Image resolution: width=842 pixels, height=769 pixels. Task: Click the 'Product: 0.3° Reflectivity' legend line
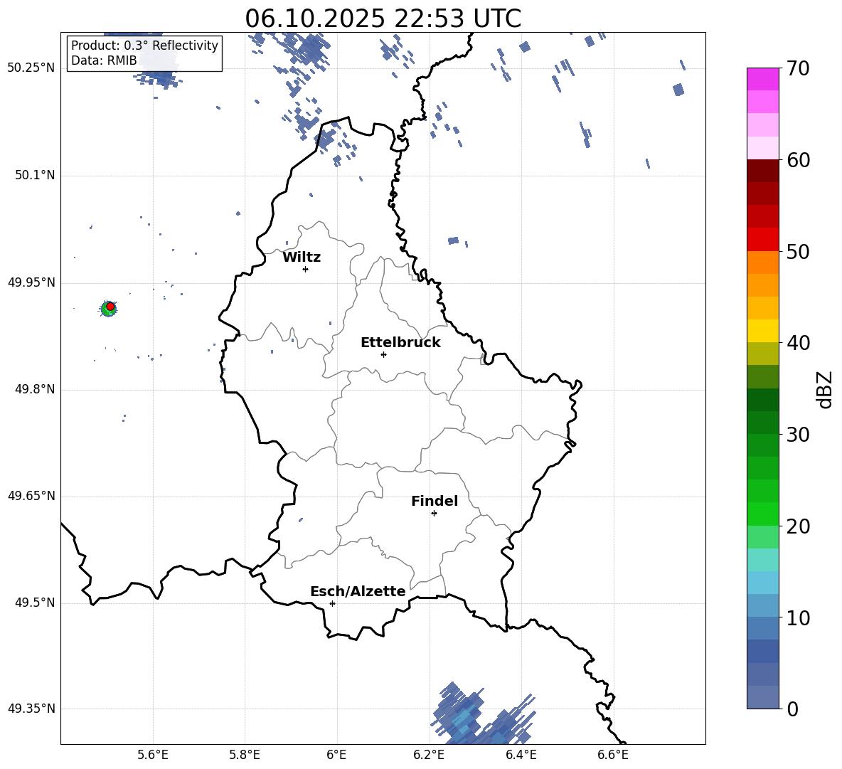(x=144, y=46)
